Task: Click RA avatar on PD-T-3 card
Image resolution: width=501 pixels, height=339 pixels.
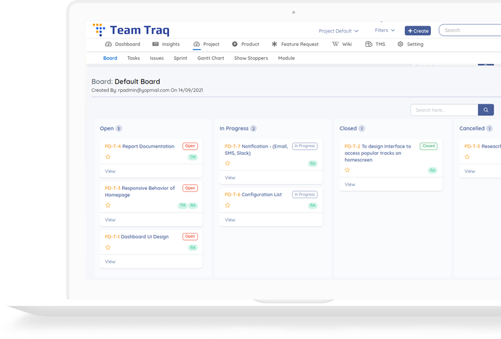Action: [x=193, y=206]
